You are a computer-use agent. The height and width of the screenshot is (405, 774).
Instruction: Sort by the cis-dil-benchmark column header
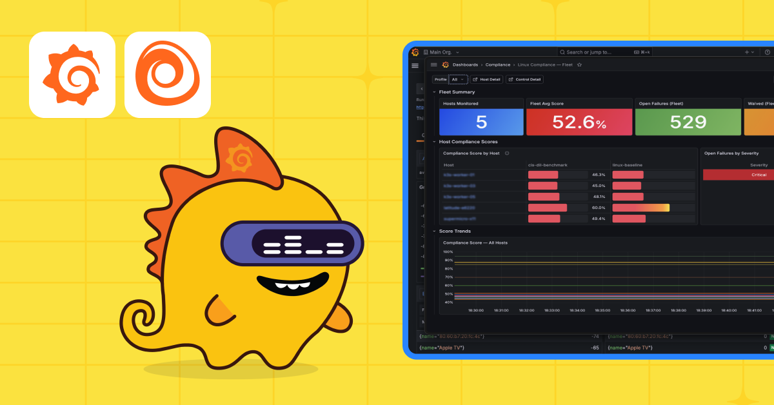[x=546, y=165]
